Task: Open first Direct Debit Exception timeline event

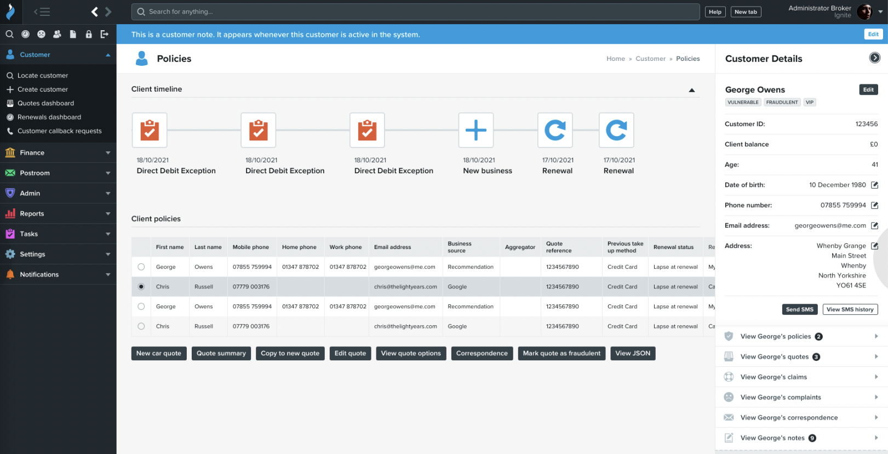Action: 150,130
